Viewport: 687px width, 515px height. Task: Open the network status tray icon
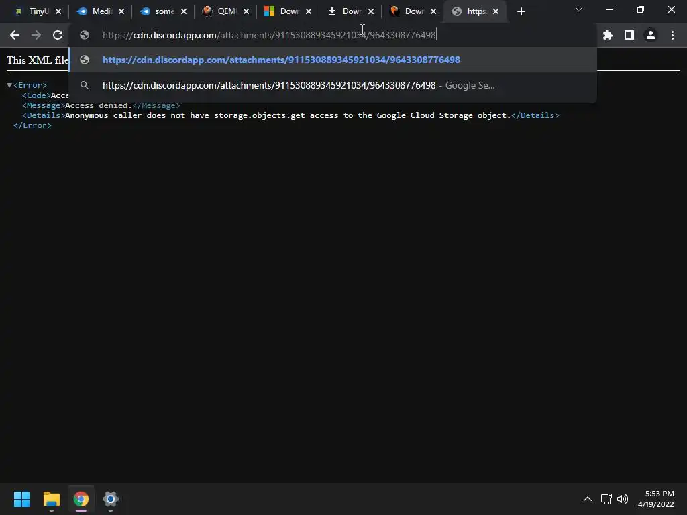pos(606,499)
